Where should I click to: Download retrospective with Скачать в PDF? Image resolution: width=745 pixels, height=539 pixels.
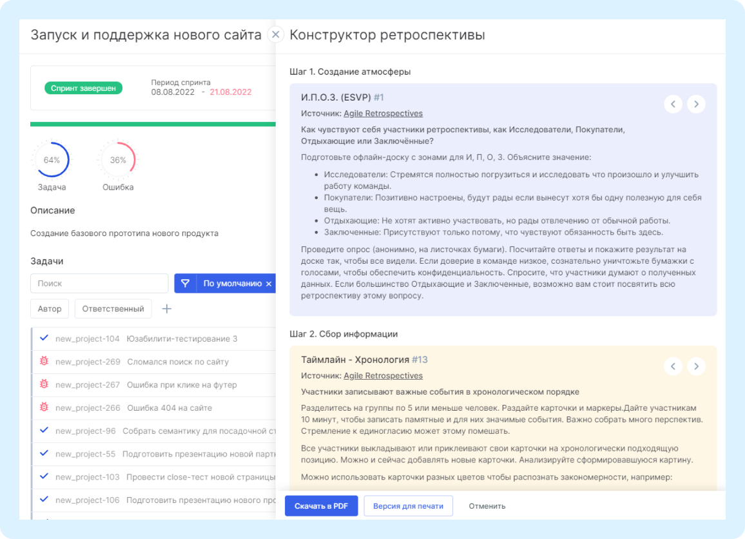(321, 506)
